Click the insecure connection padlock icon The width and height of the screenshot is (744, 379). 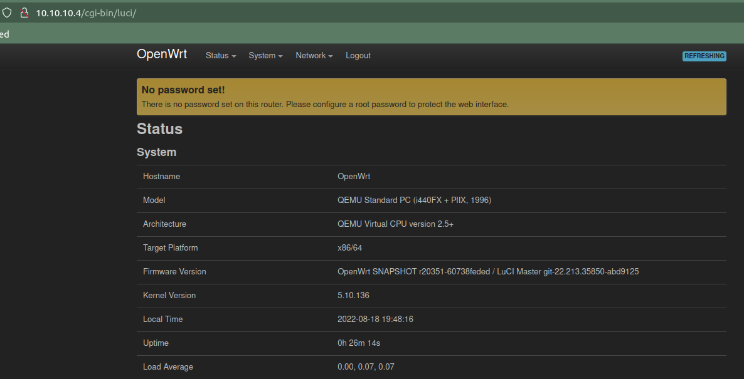pyautogui.click(x=24, y=13)
